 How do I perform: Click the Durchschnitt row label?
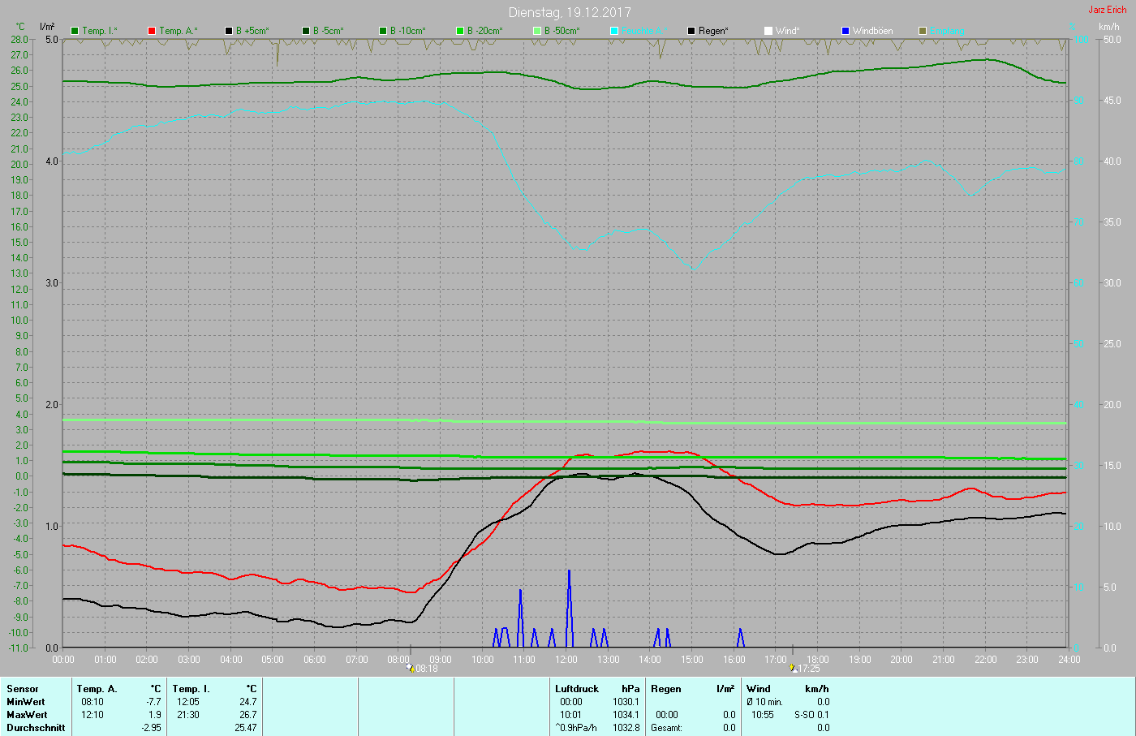pyautogui.click(x=36, y=728)
